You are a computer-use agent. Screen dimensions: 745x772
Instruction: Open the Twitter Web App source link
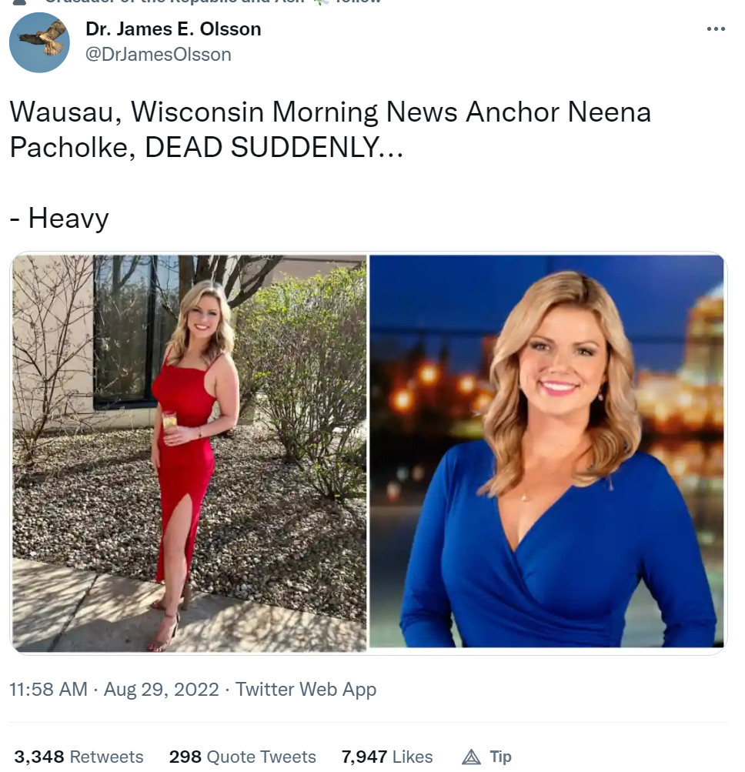pos(306,690)
